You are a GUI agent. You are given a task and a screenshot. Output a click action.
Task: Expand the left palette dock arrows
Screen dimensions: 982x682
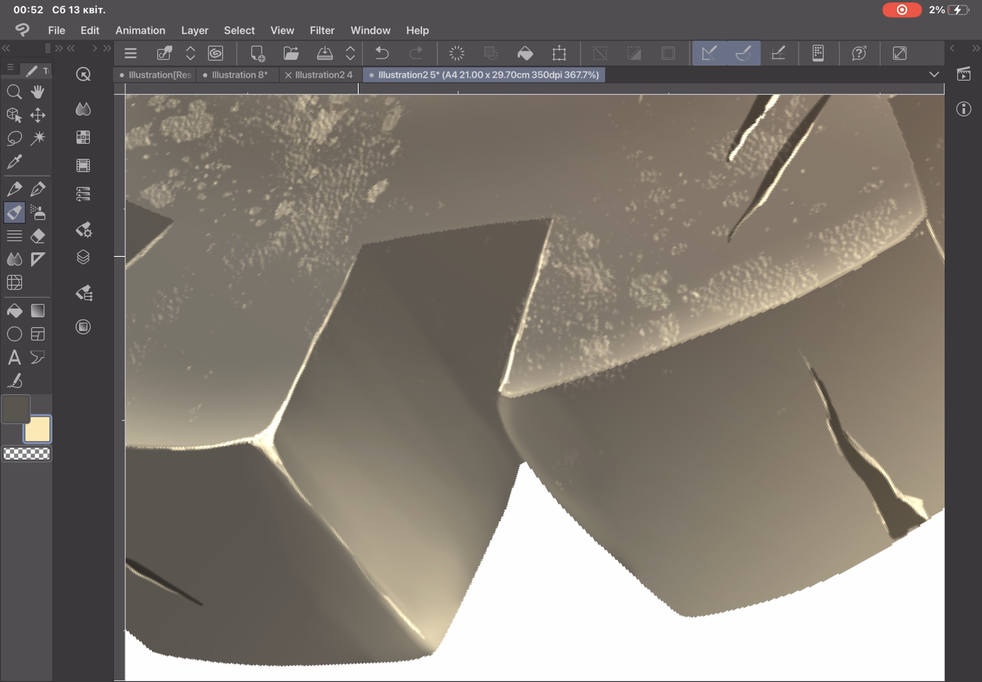pos(6,48)
